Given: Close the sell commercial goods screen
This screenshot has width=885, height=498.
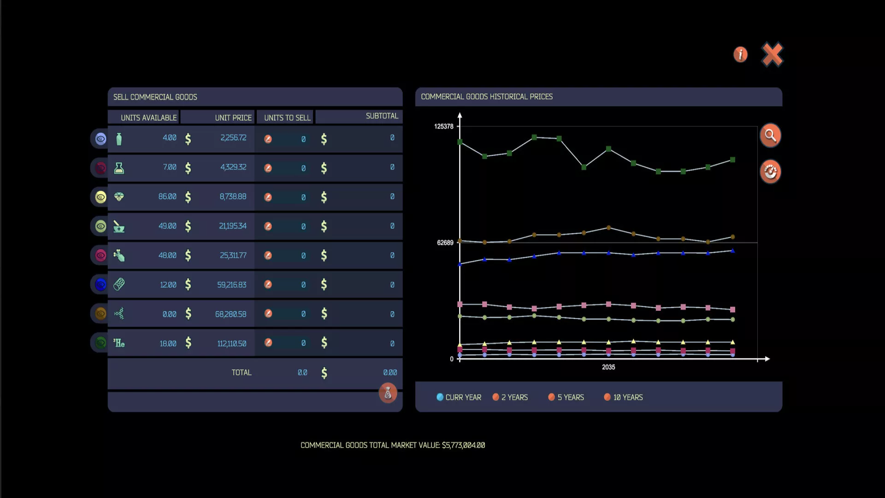Looking at the screenshot, I should 772,54.
